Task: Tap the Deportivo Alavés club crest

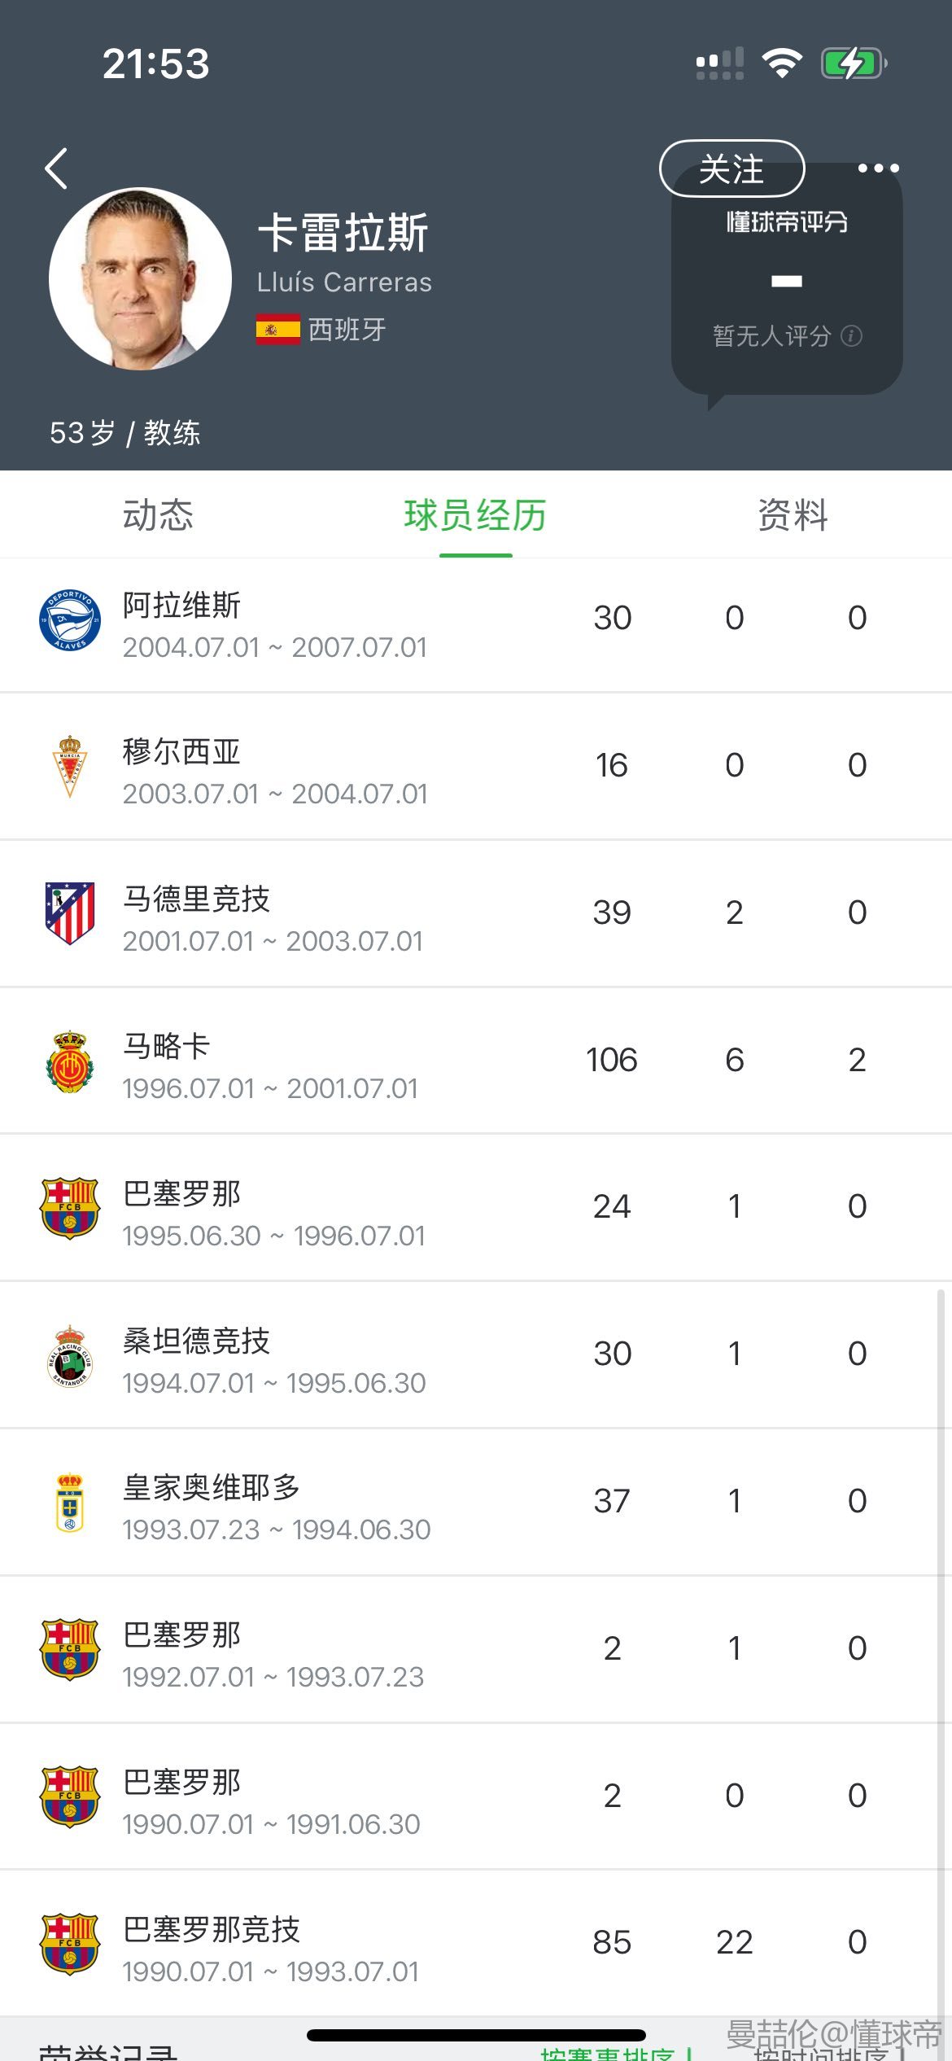Action: click(70, 620)
